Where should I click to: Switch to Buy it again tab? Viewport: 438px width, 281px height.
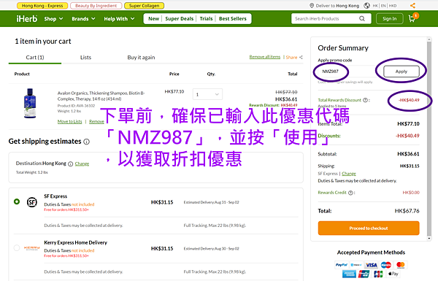tap(141, 57)
